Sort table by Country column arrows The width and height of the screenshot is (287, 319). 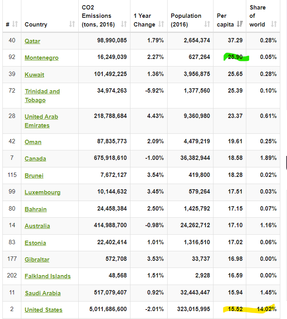[72, 24]
